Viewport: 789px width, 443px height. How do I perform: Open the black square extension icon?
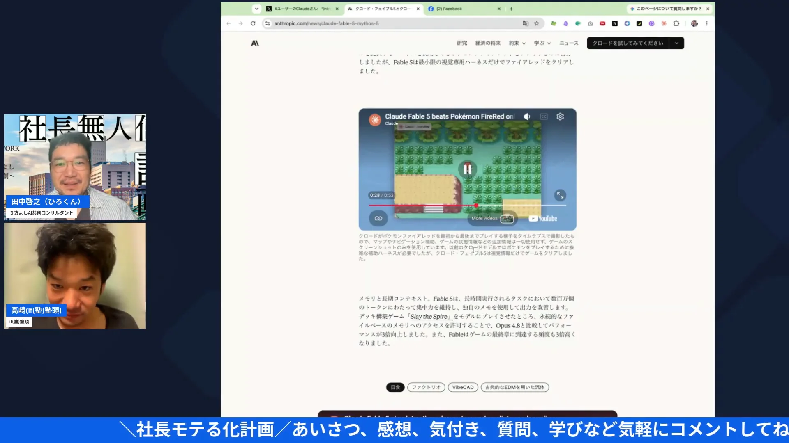639,23
